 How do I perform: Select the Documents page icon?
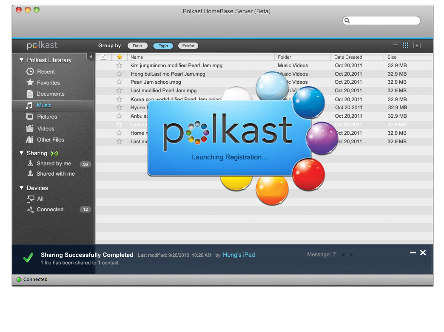coord(30,94)
